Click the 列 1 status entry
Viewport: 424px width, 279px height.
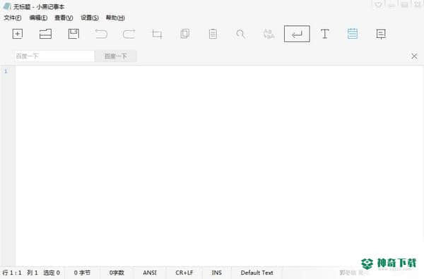tap(33, 273)
